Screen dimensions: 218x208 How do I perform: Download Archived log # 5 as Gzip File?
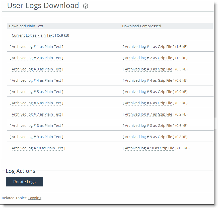click(149, 92)
